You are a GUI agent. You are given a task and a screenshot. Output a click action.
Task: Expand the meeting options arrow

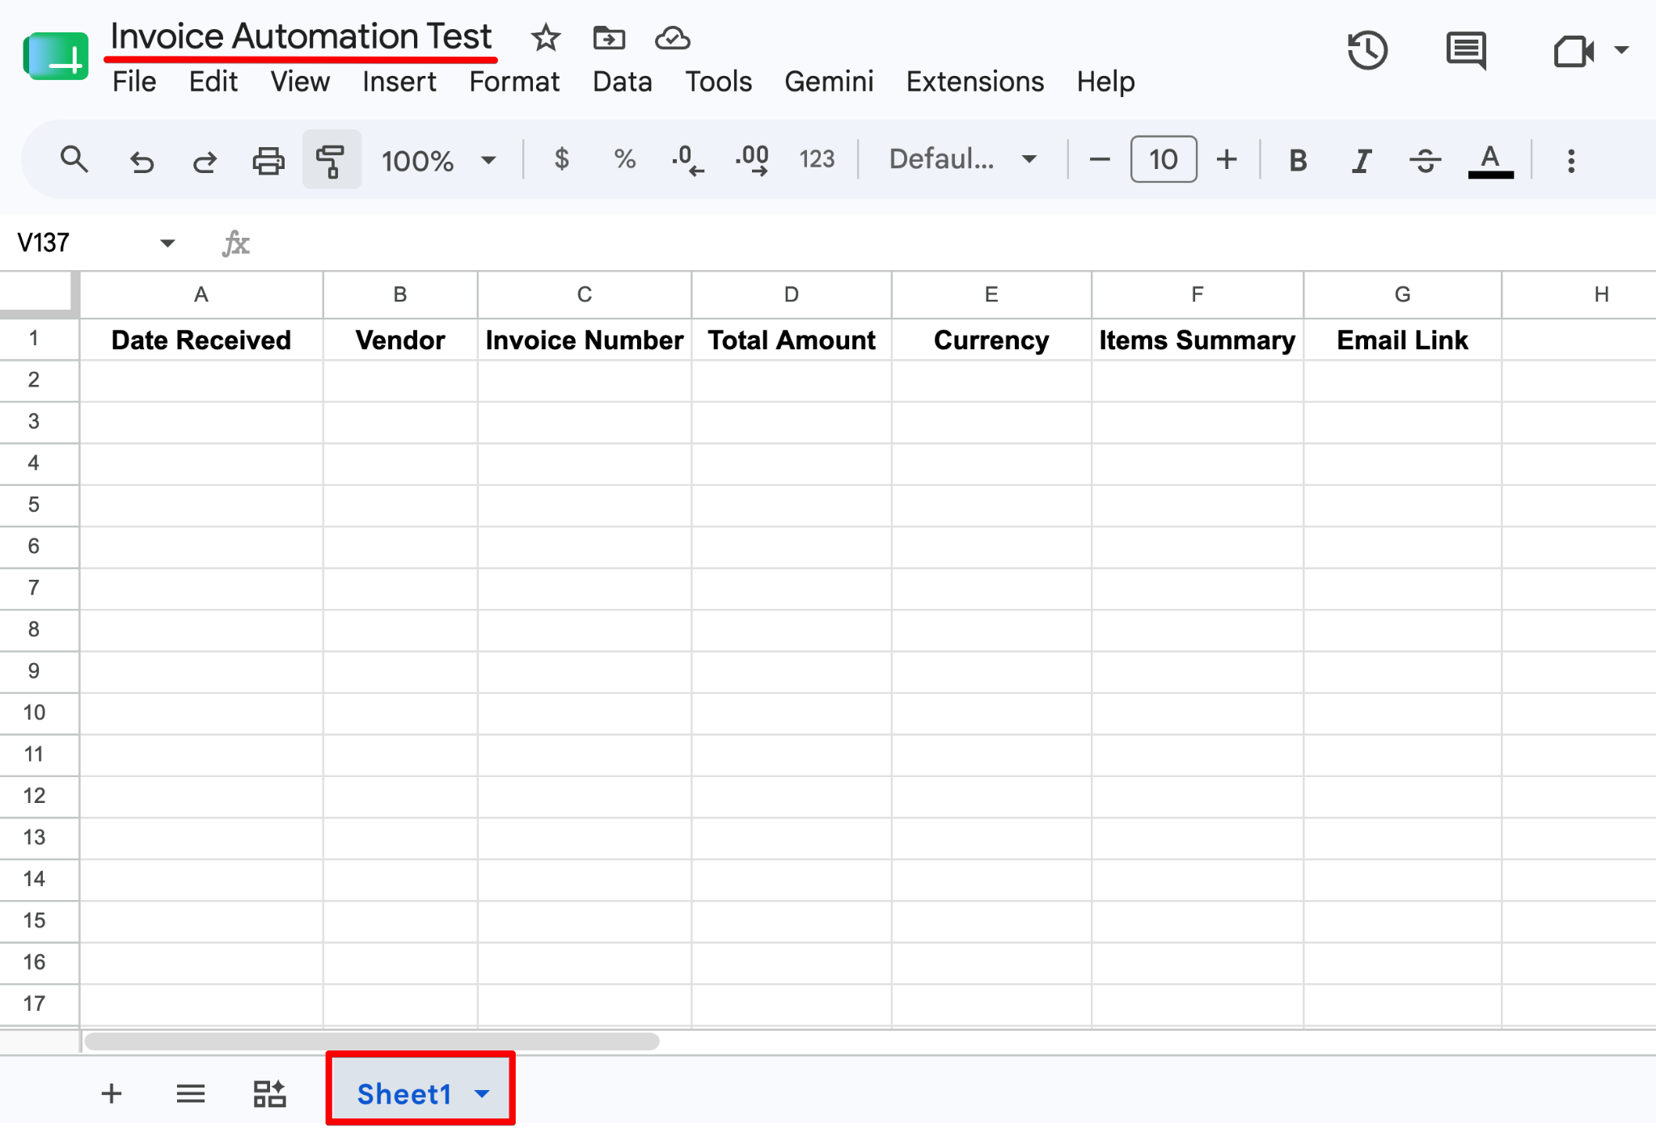pos(1621,50)
